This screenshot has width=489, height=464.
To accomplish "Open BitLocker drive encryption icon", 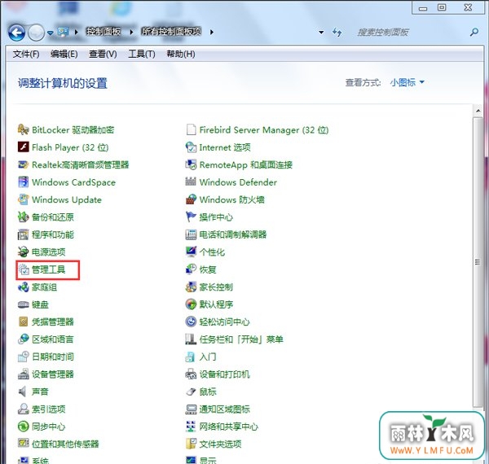I will tap(24, 129).
